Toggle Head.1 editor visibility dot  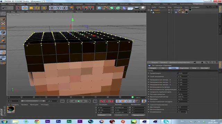pos(171,10)
